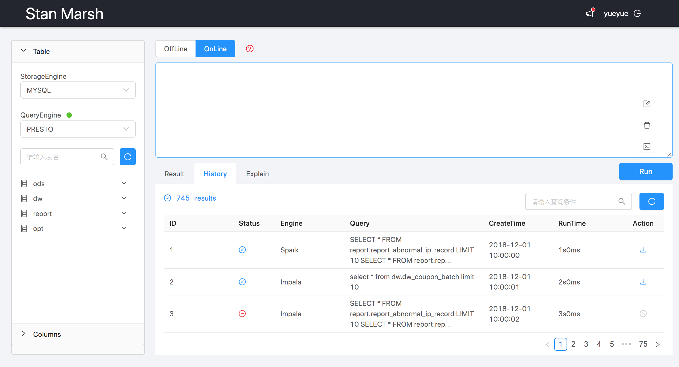Click the report database icon
The height and width of the screenshot is (367, 679).
pyautogui.click(x=24, y=213)
